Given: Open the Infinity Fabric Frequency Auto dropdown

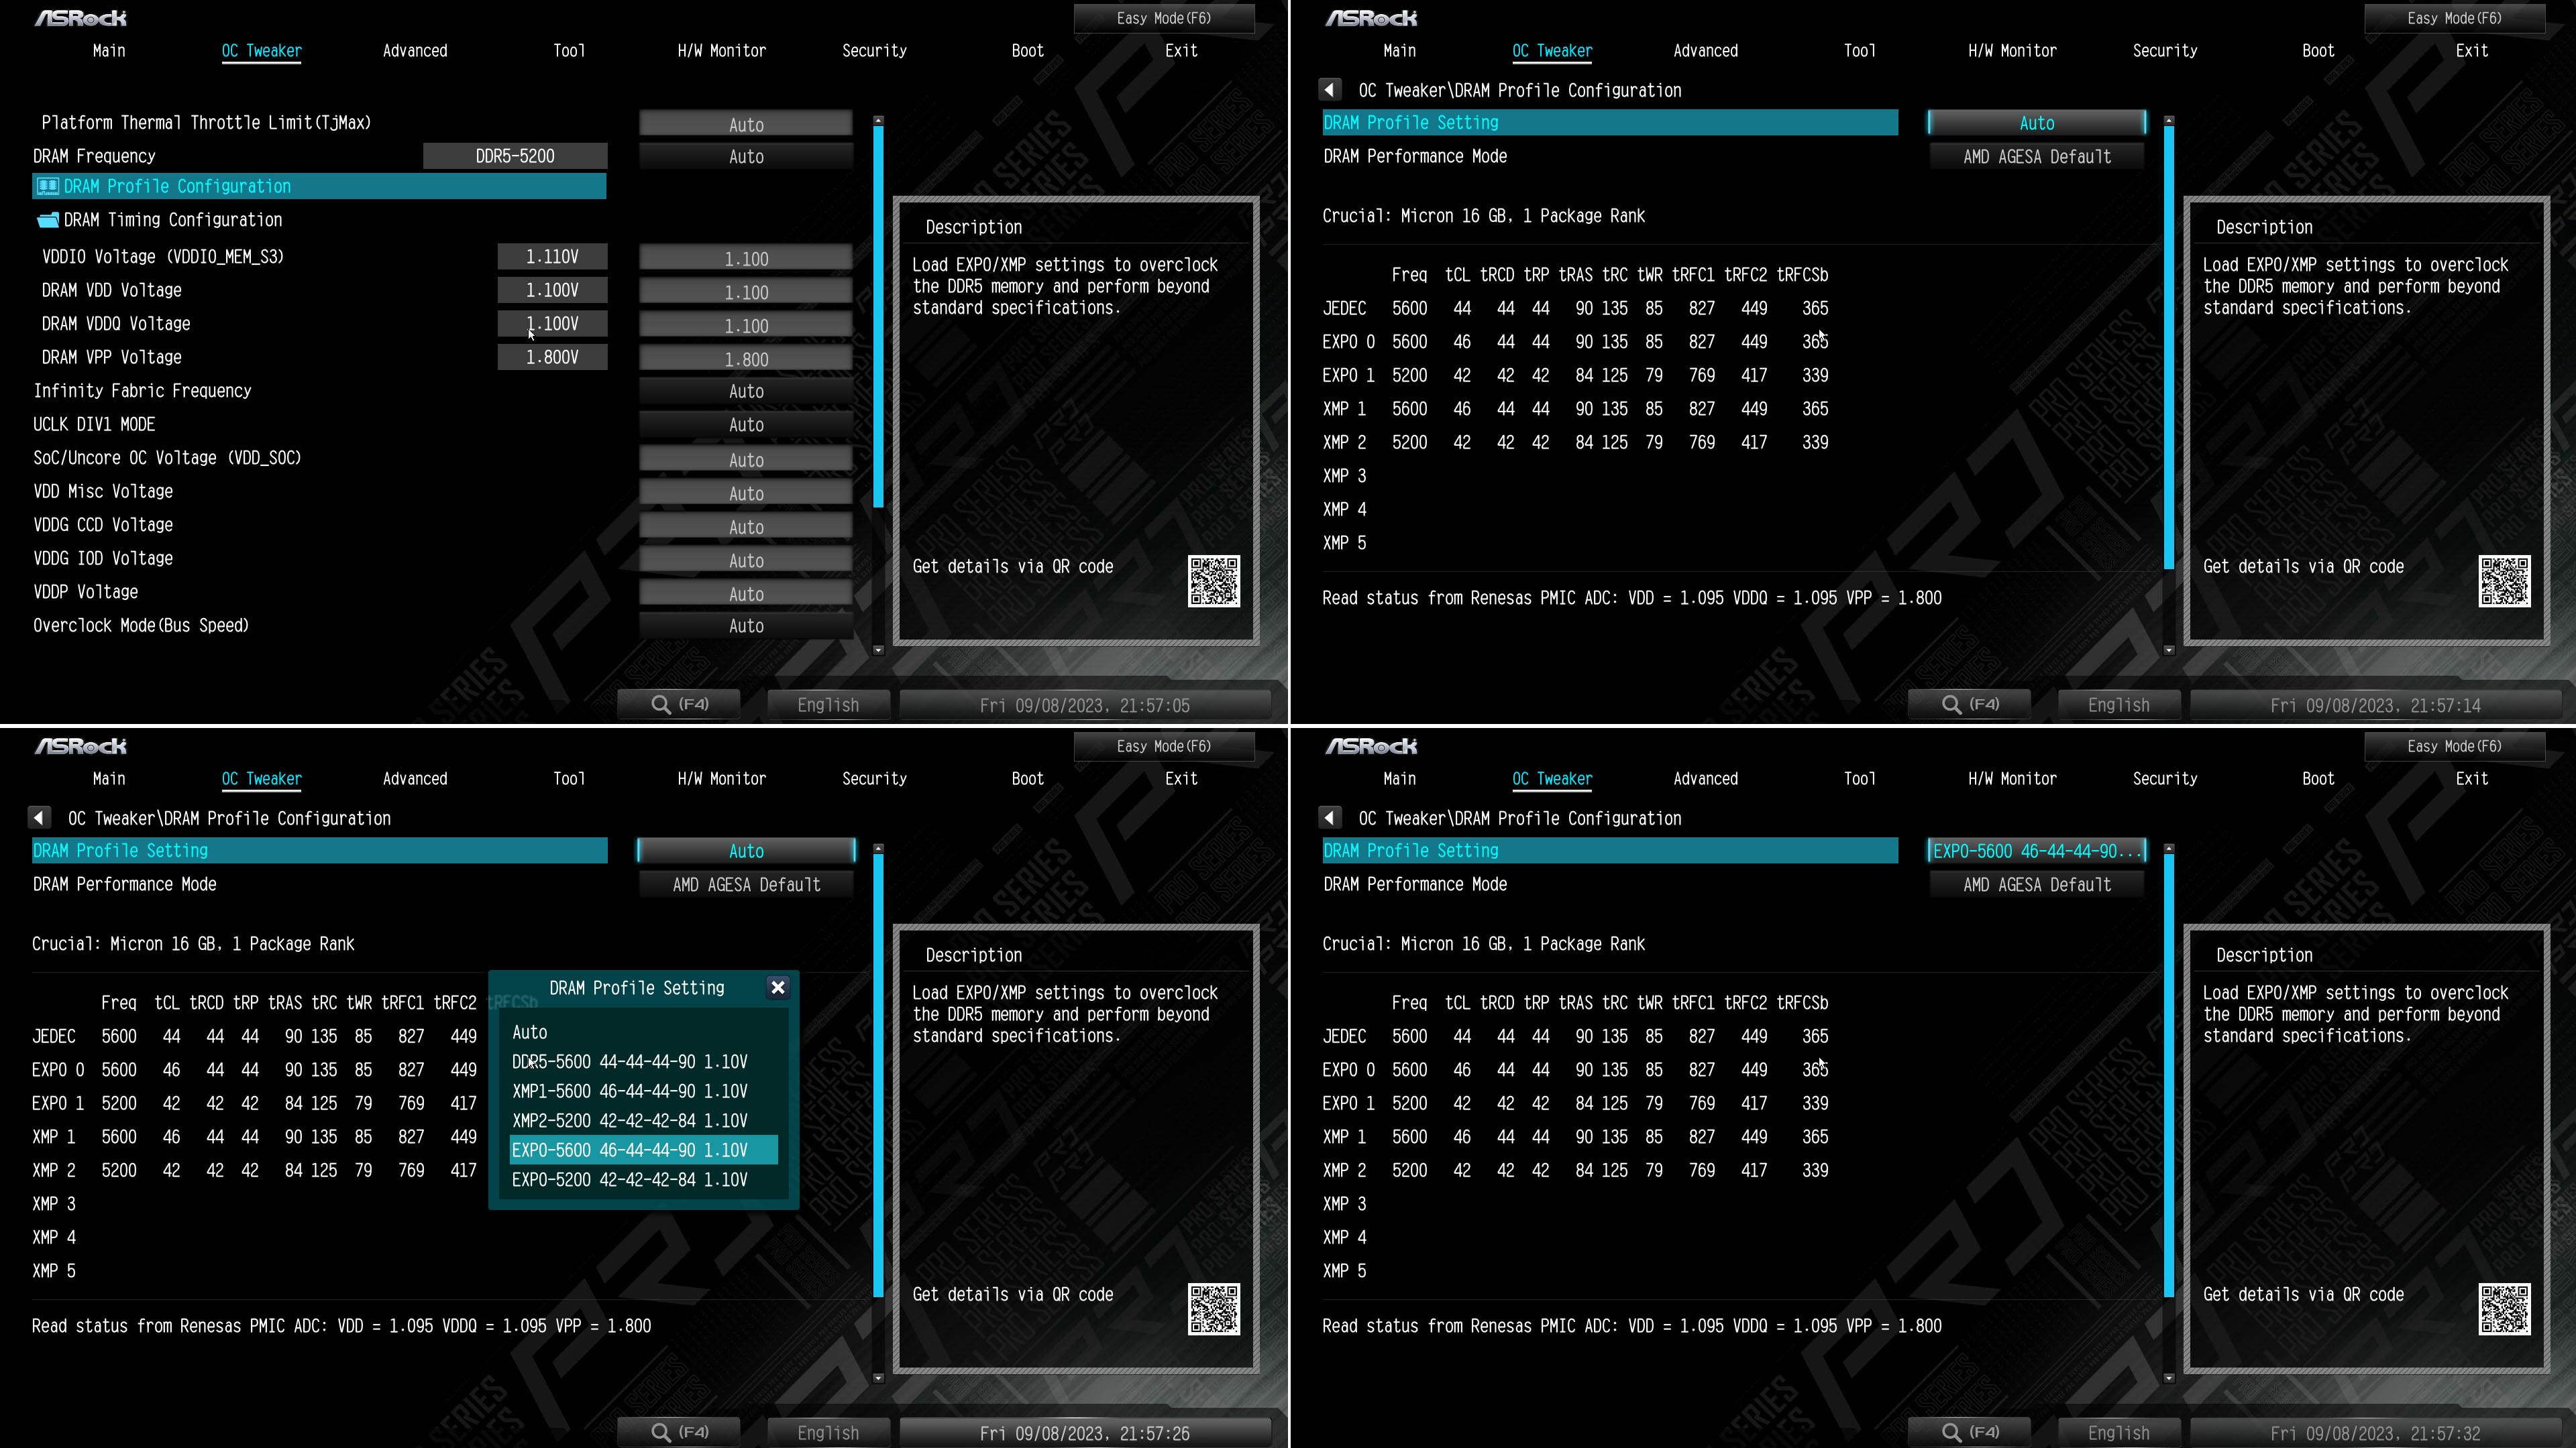Looking at the screenshot, I should pos(746,391).
